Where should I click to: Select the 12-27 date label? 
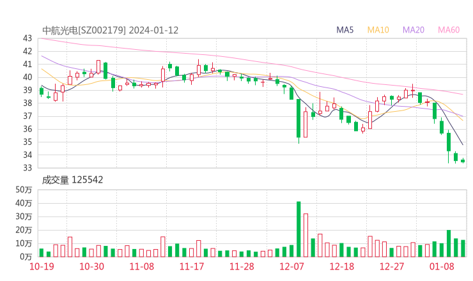391,266
